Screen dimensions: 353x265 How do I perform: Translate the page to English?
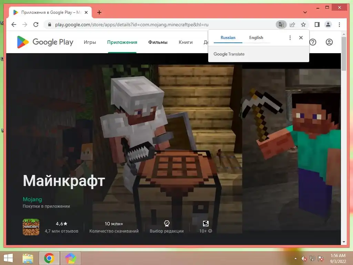point(256,38)
